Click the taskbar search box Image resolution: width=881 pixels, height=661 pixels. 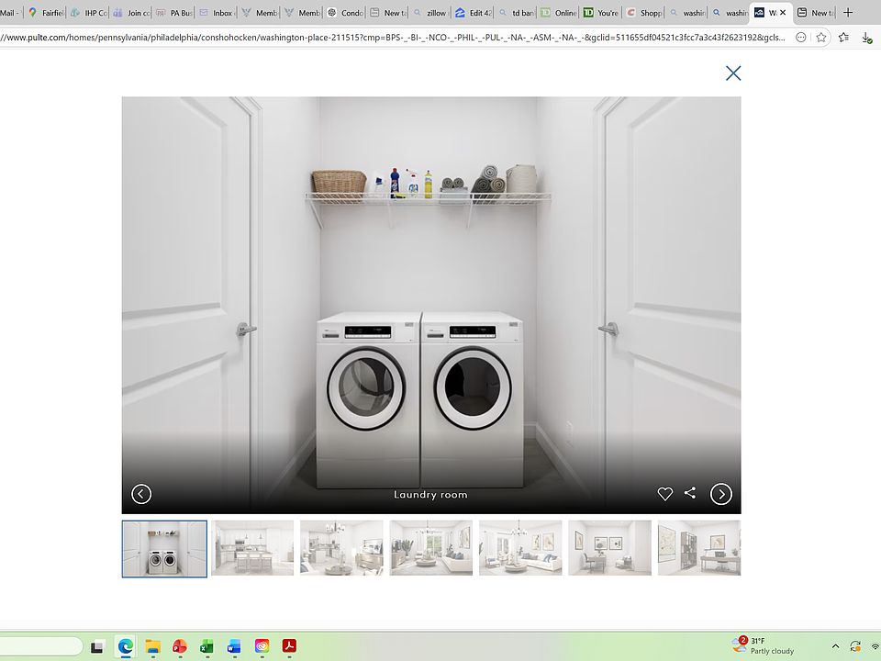[40, 646]
